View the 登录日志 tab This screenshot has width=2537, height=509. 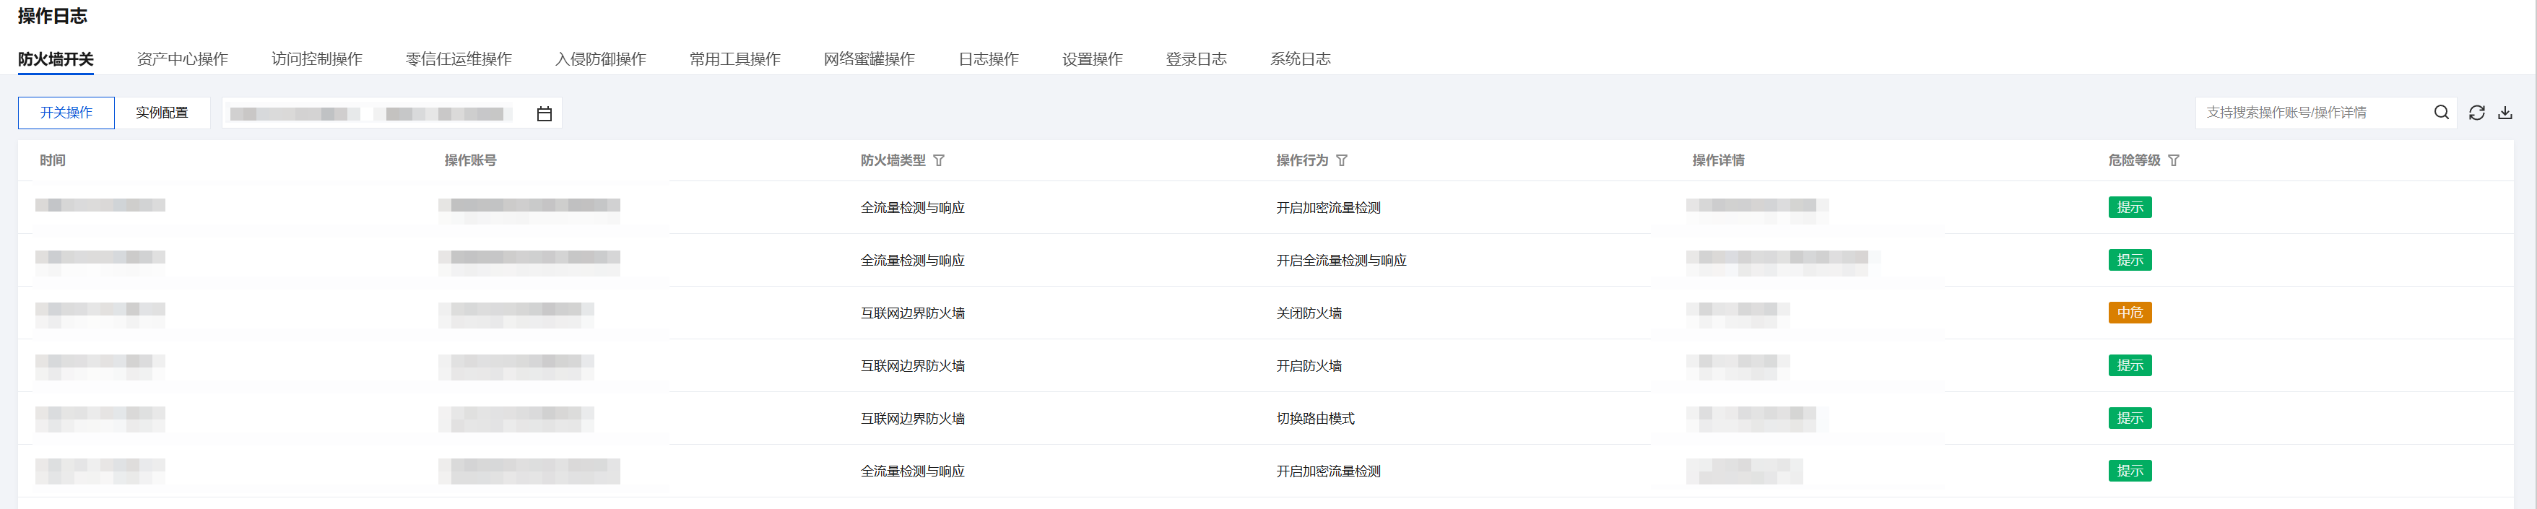tap(1196, 59)
